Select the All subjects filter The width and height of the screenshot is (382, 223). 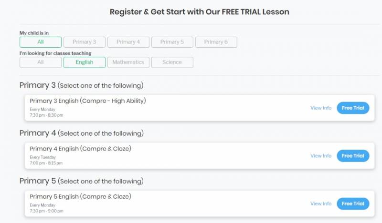click(x=41, y=62)
